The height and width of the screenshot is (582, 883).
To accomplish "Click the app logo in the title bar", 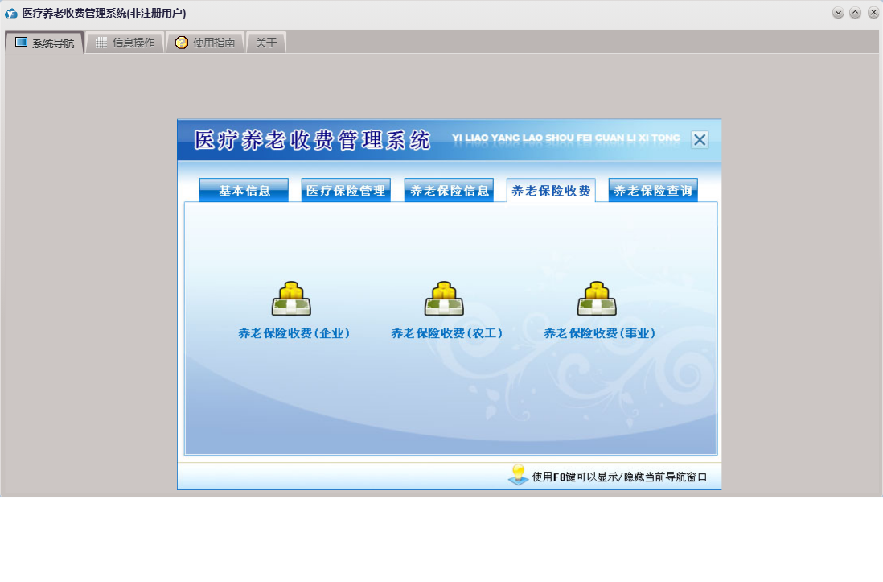I will (10, 13).
